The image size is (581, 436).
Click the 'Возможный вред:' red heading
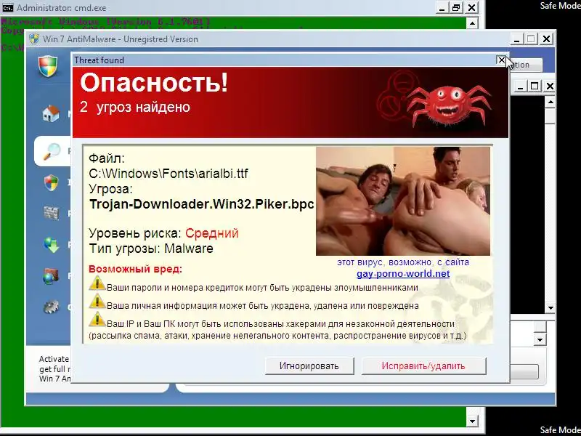coord(135,269)
